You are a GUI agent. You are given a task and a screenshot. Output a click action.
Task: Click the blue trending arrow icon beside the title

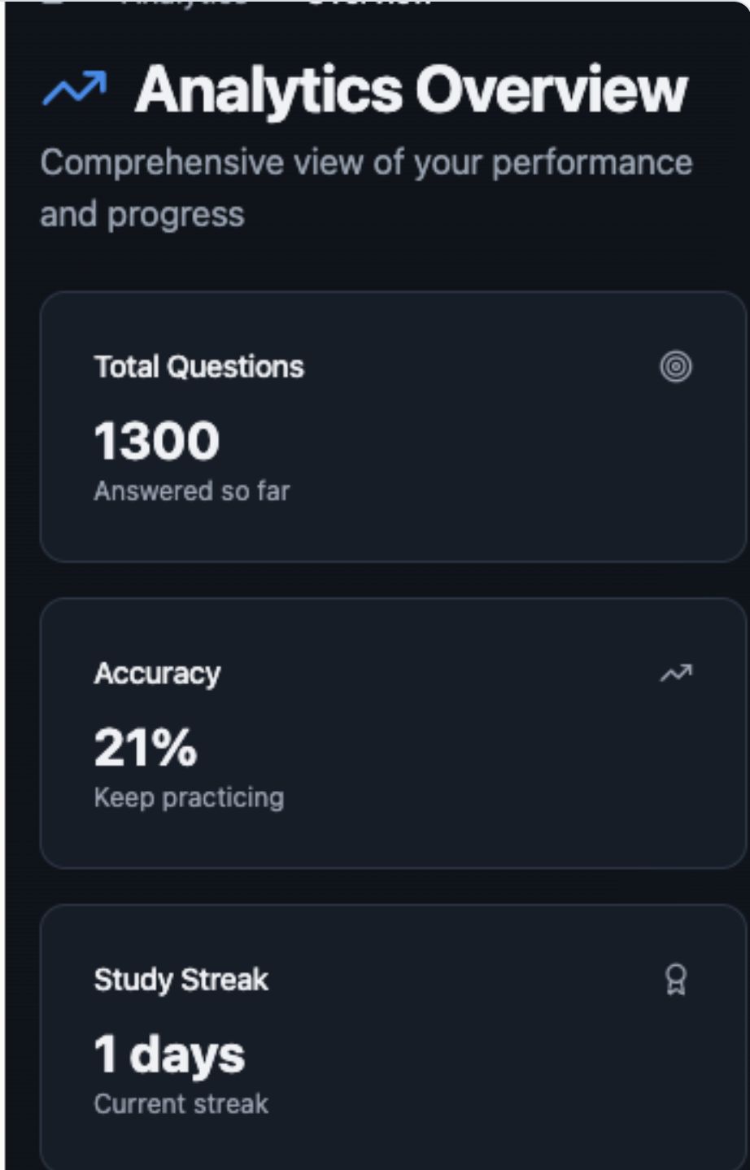74,89
